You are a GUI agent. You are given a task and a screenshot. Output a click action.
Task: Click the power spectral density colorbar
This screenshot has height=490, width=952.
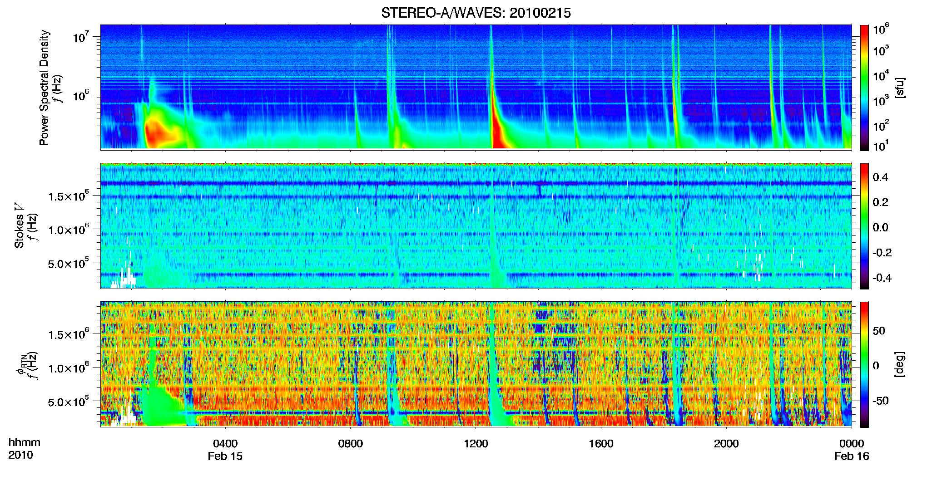pos(864,88)
